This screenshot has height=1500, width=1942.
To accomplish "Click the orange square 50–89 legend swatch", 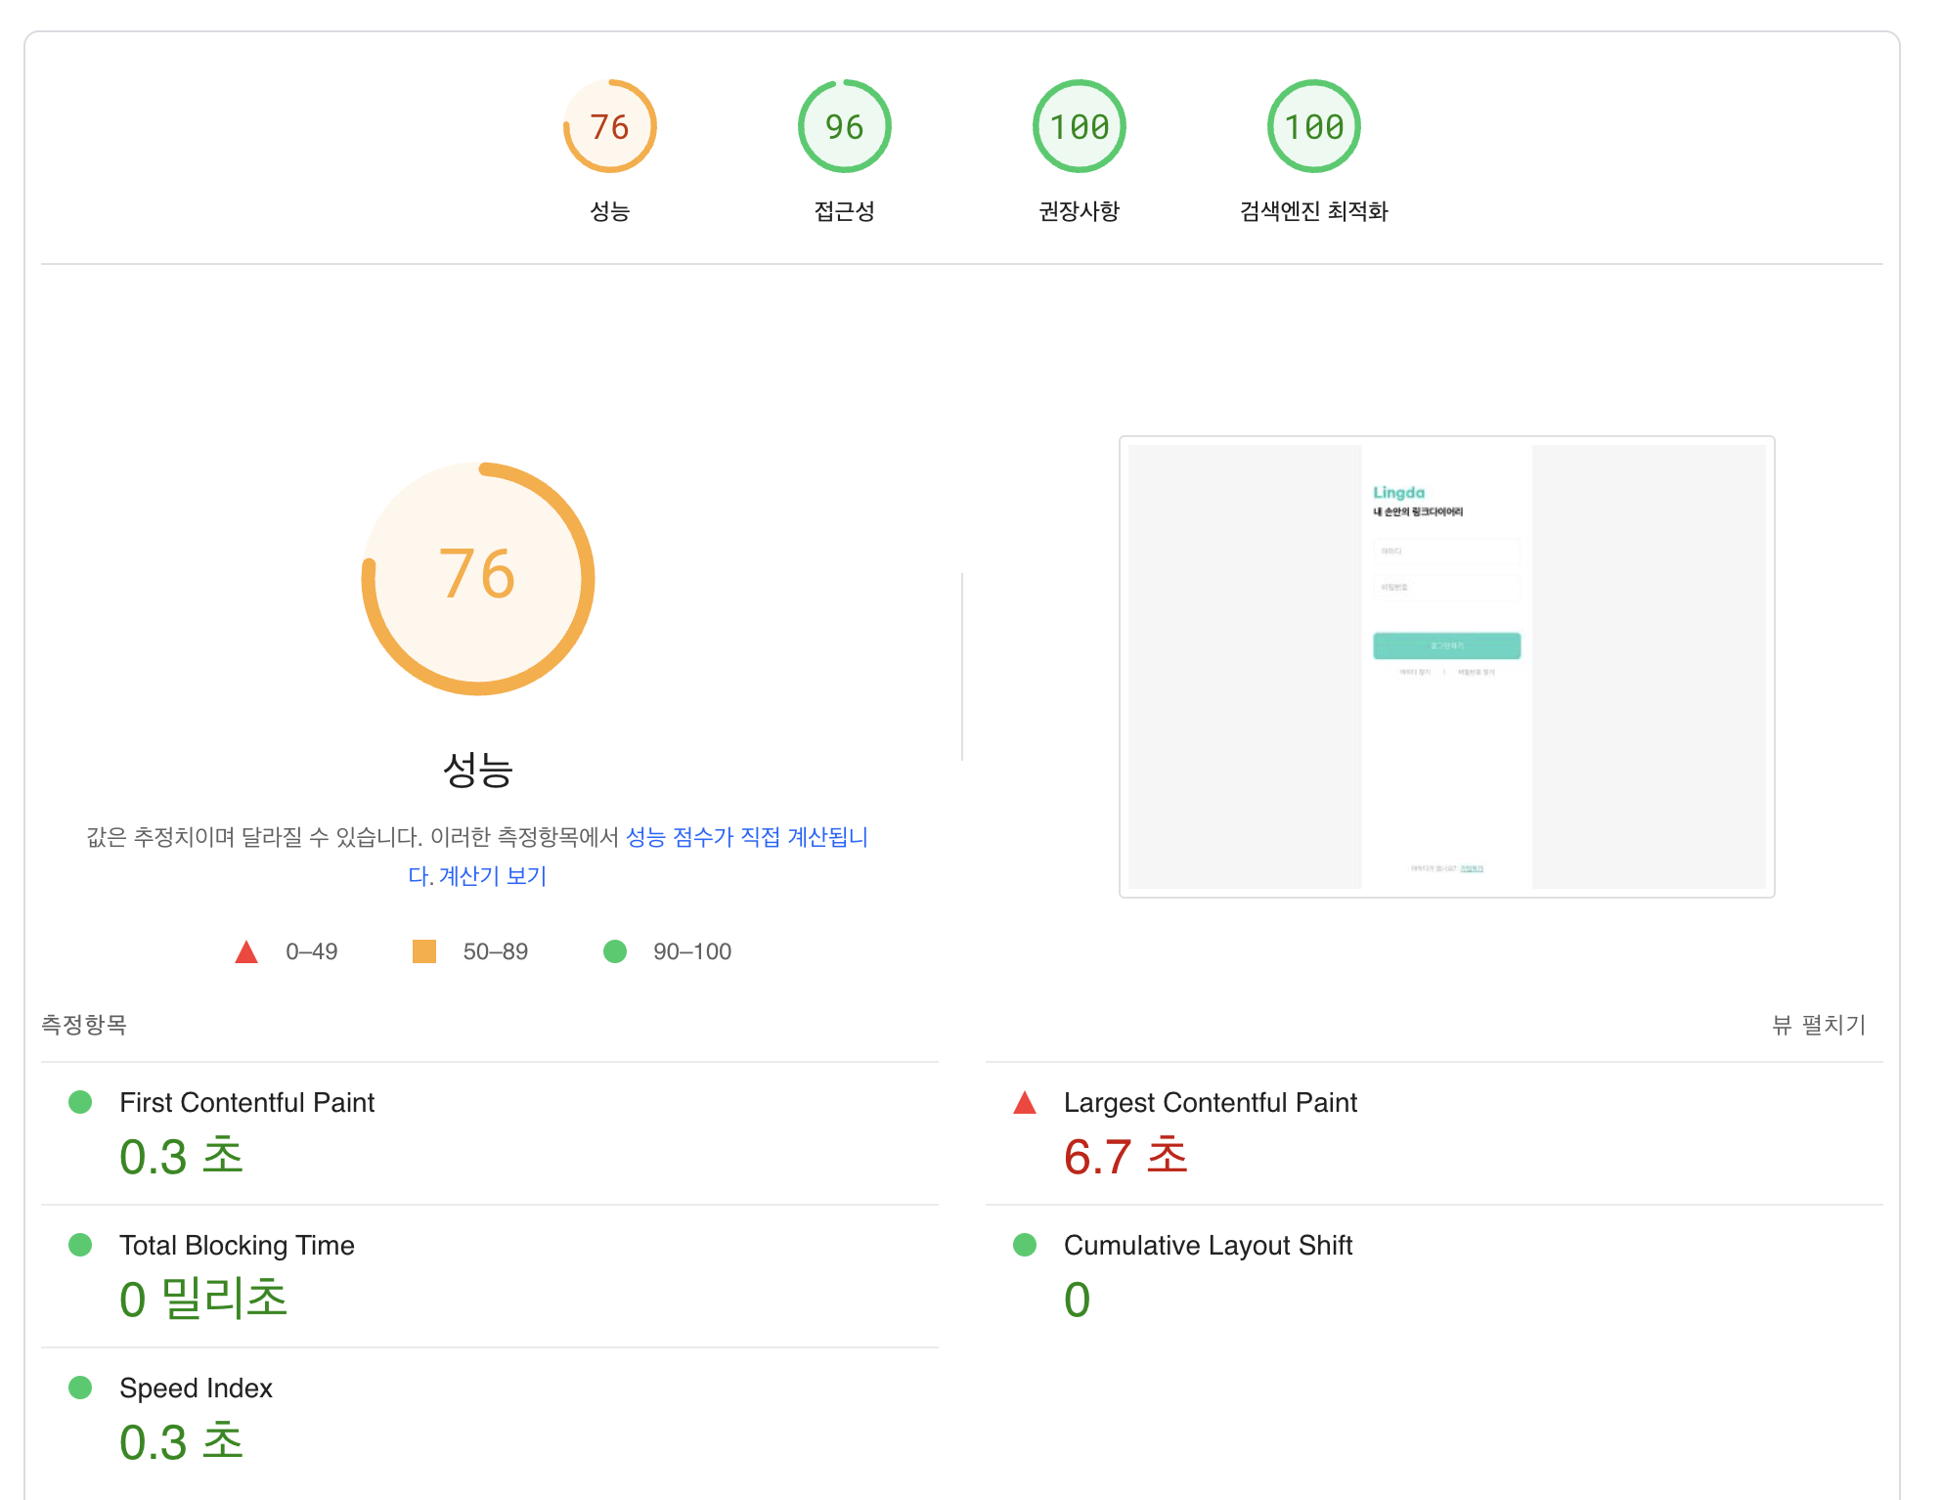I will click(424, 951).
